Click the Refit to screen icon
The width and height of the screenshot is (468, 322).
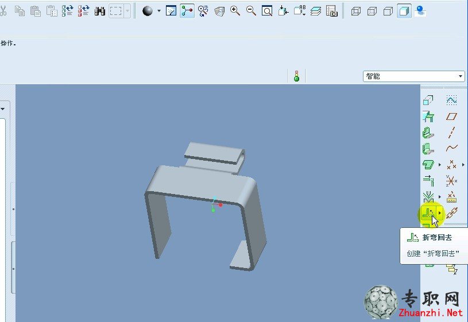pyautogui.click(x=267, y=11)
